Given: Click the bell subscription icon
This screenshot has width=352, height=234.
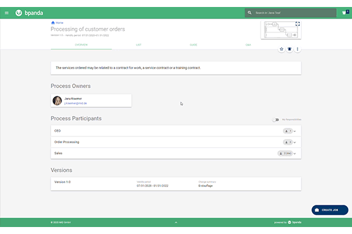Looking at the screenshot, I should (x=289, y=49).
